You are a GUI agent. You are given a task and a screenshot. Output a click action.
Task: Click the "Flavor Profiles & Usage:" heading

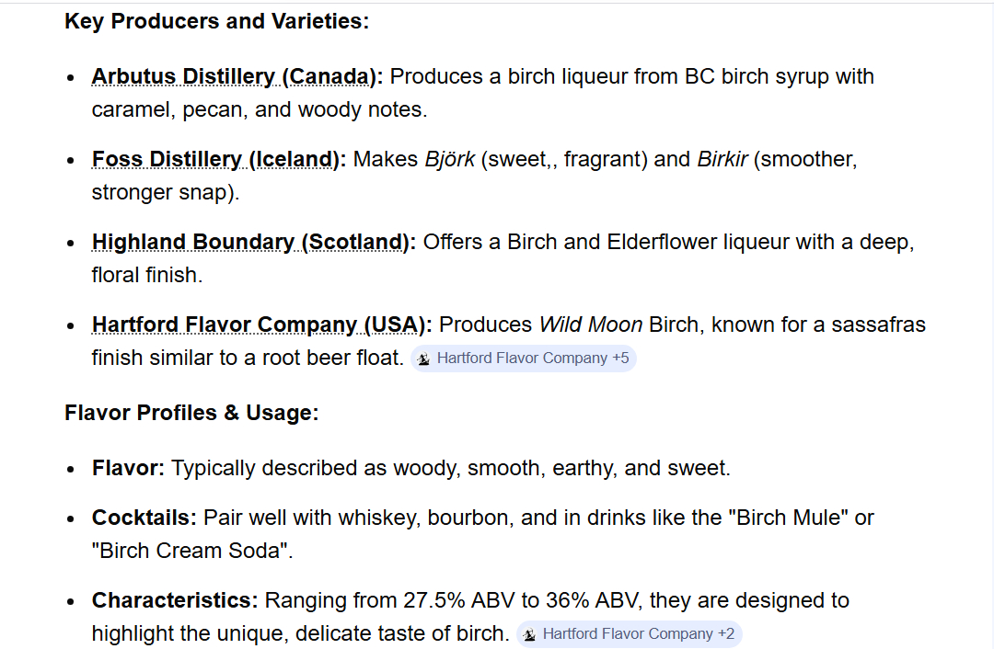[191, 413]
